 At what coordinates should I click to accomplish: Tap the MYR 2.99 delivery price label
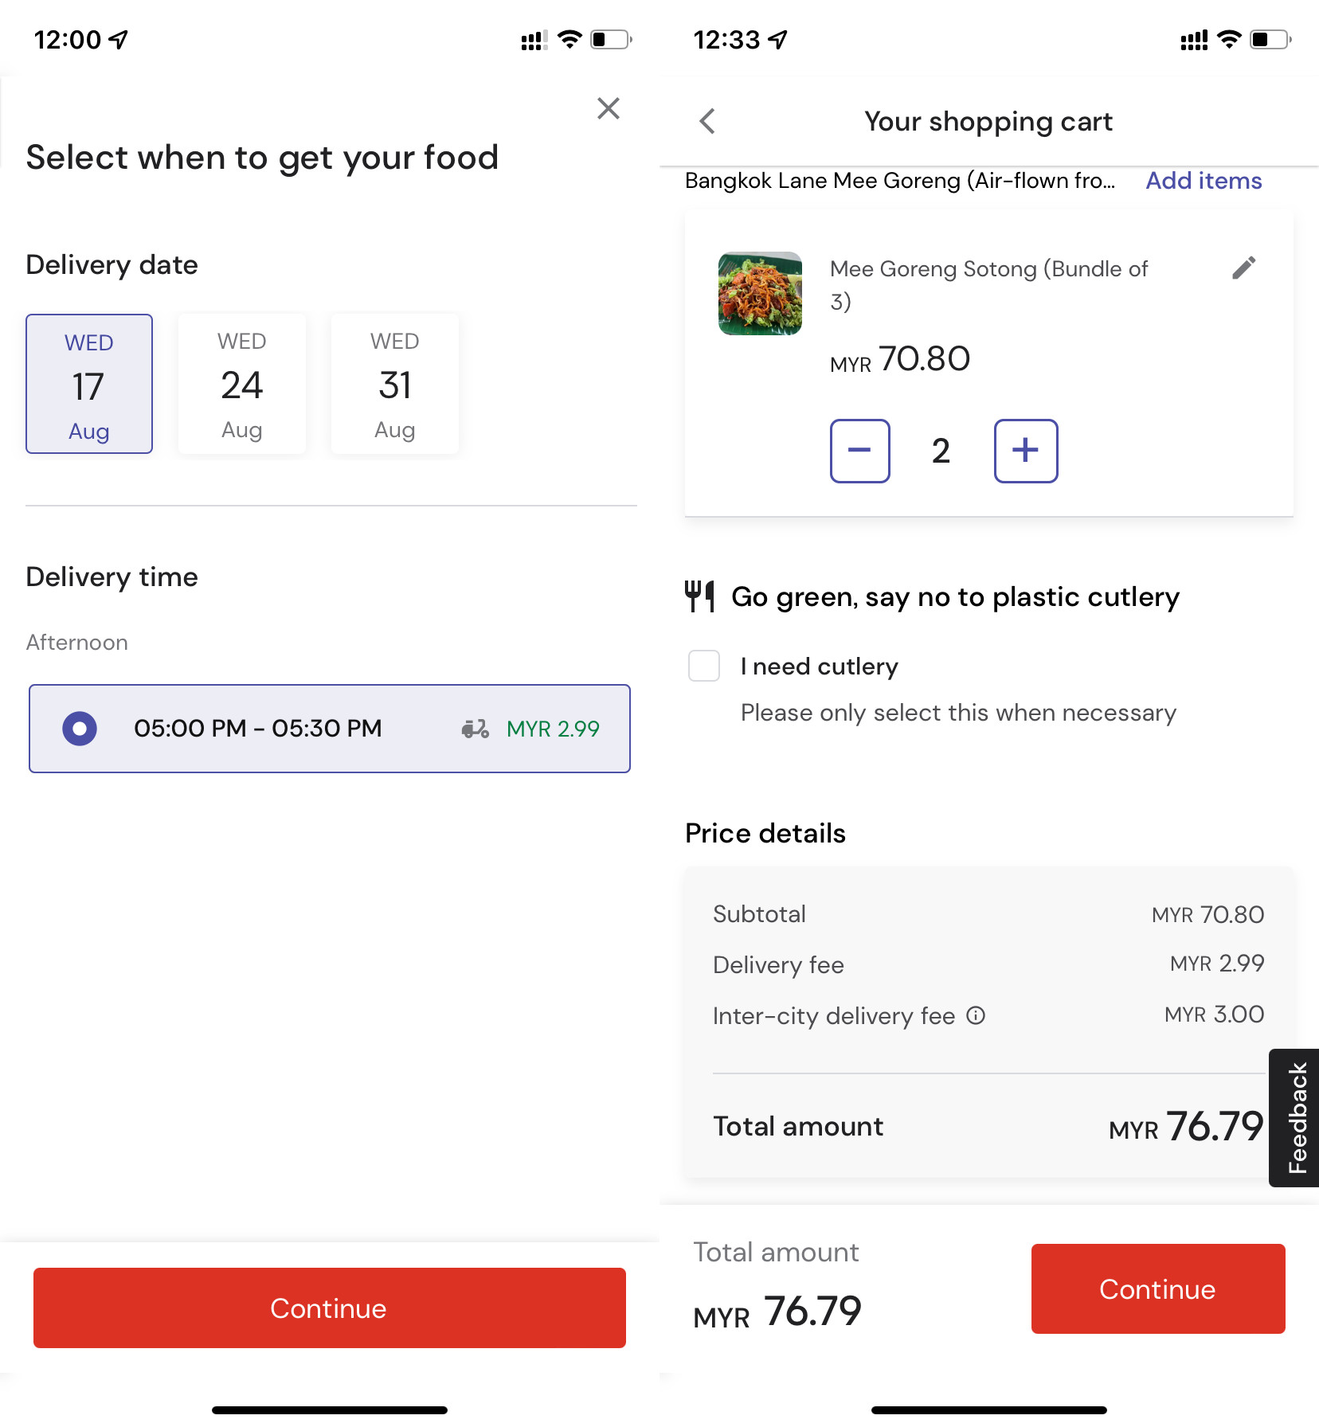coord(553,729)
